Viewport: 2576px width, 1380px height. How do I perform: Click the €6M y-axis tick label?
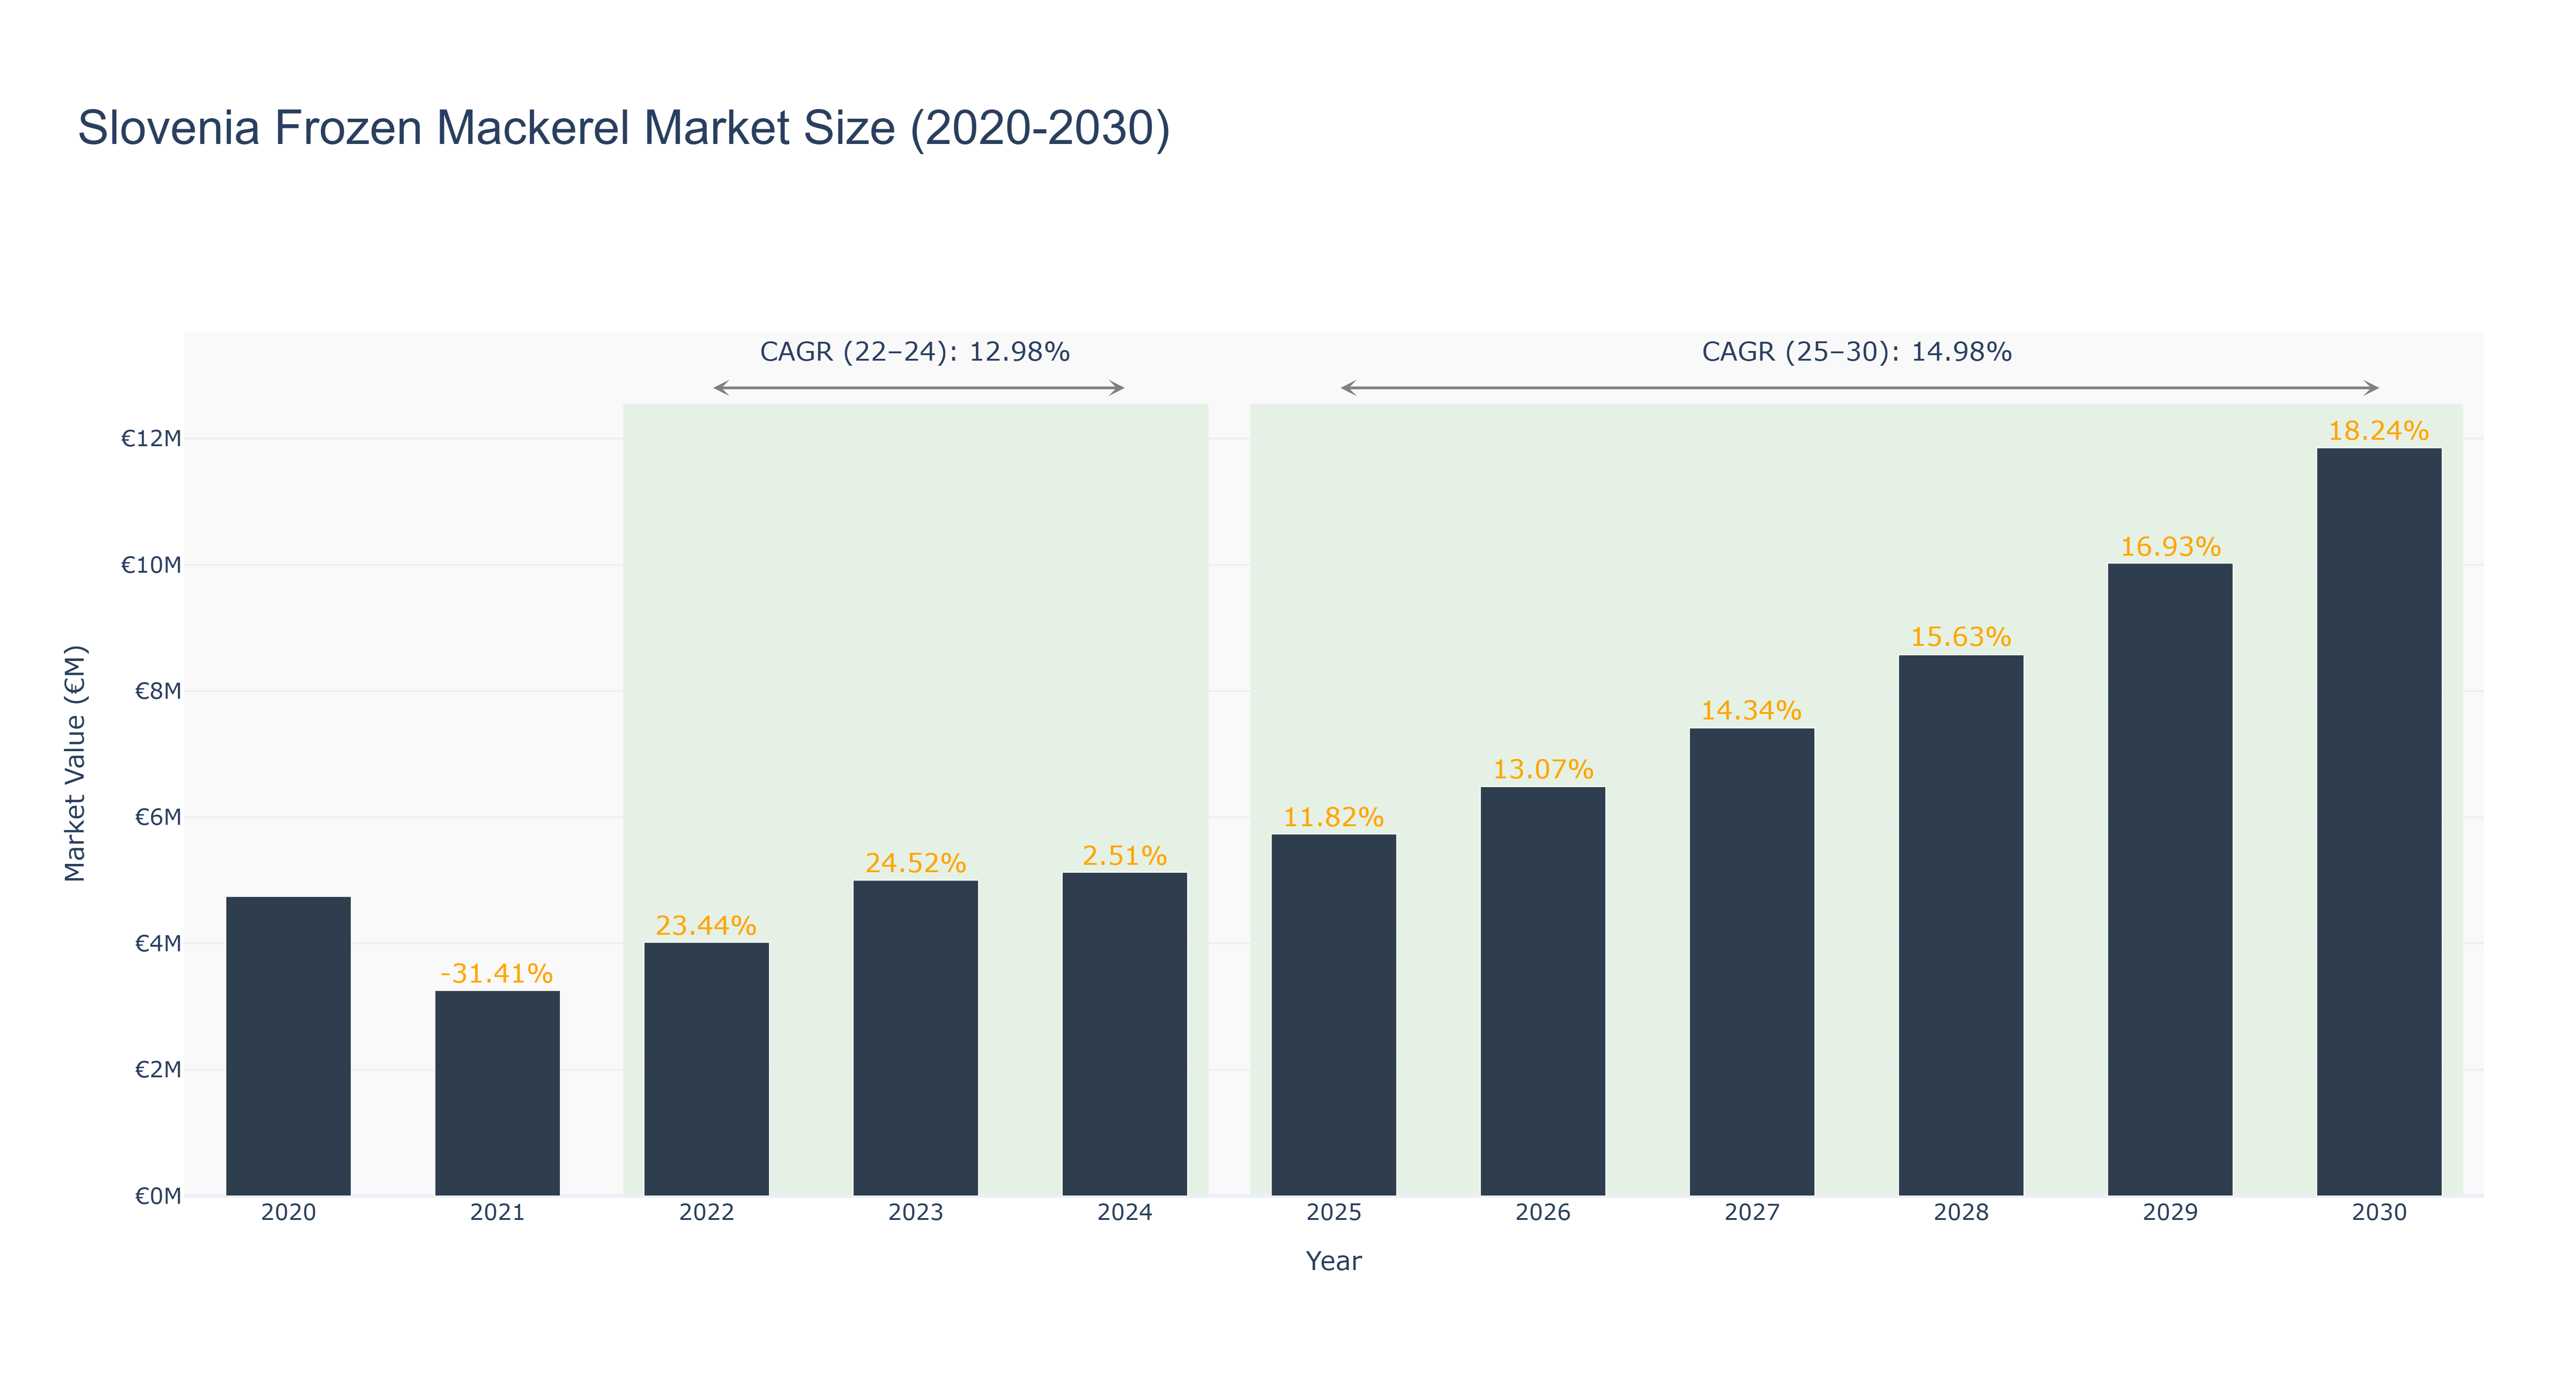coord(158,817)
